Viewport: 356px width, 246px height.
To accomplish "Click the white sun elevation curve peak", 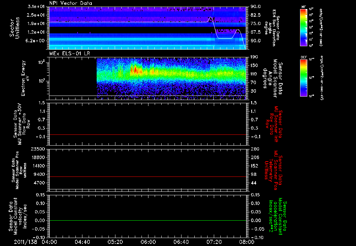I will (x=210, y=17).
